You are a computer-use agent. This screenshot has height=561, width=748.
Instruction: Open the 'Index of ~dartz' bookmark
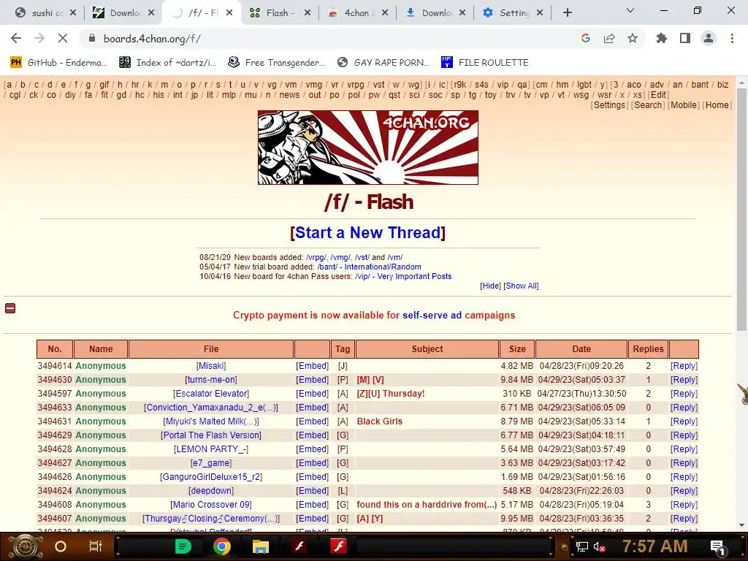(x=168, y=62)
